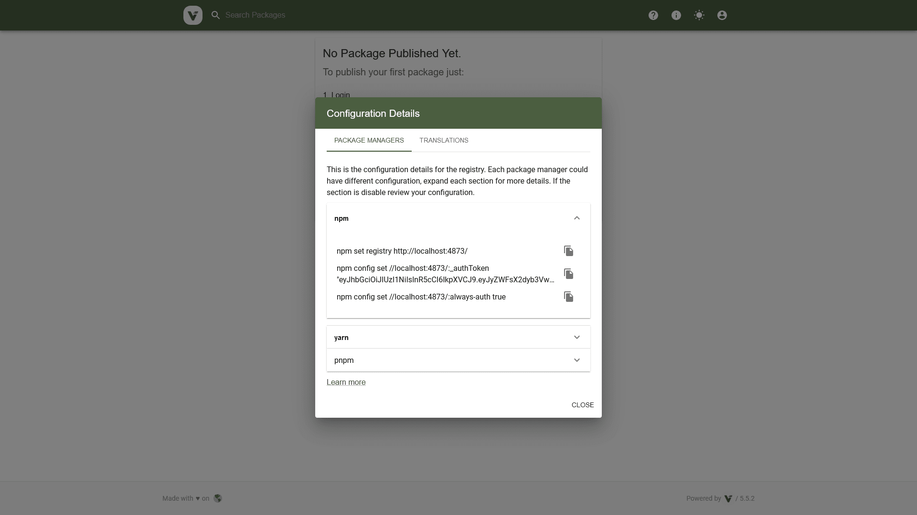Screen dimensions: 917x515
Task: Click the search magnifier icon
Action: click(215, 15)
